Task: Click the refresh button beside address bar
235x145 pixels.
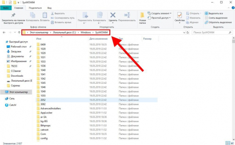Action: point(188,32)
